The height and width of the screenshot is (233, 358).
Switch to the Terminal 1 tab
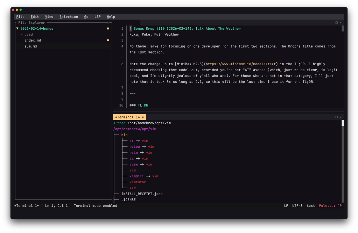pos(127,117)
